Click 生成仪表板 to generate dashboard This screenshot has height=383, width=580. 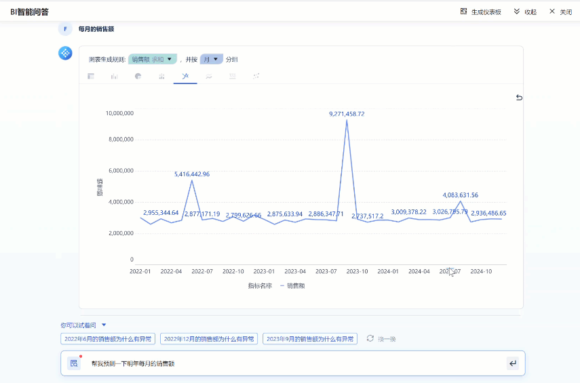[481, 12]
